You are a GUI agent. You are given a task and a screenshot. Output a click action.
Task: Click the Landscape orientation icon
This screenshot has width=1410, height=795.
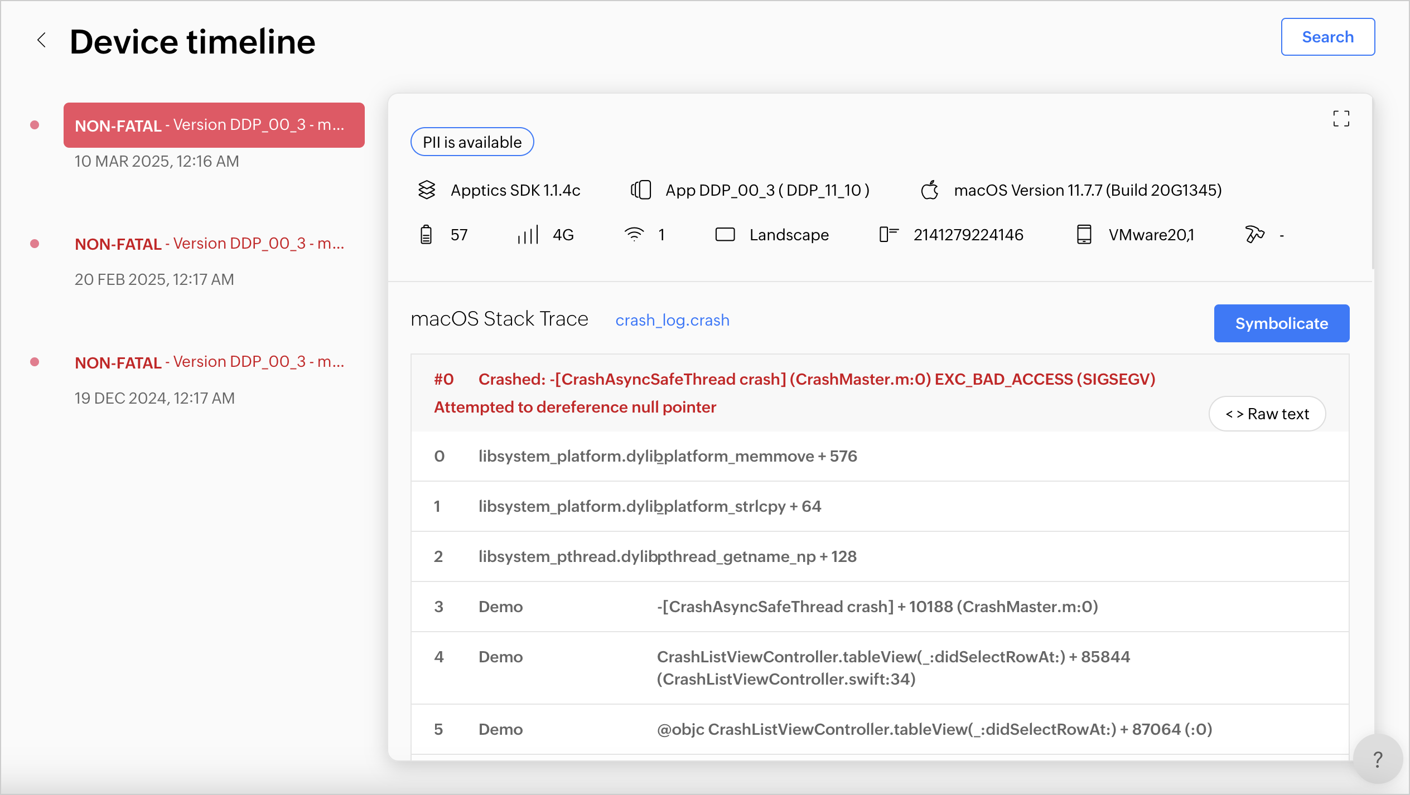click(x=725, y=235)
